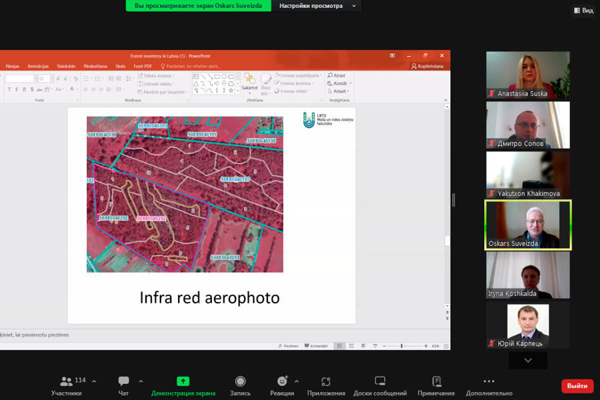Open the Реакции reactions menu
The width and height of the screenshot is (600, 400).
pyautogui.click(x=282, y=385)
